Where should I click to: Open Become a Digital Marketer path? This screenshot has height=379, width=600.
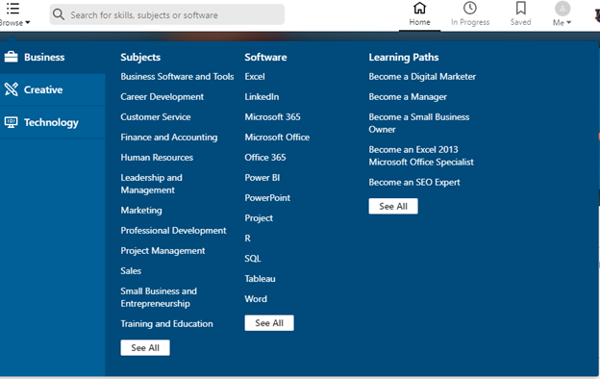coord(422,77)
